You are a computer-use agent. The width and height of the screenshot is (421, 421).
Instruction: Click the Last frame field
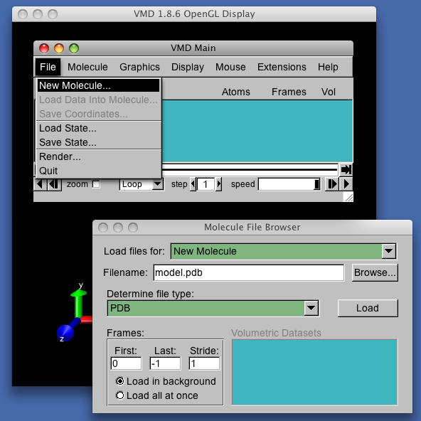165,363
